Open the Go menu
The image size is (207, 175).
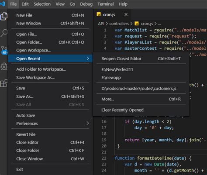(x=72, y=4)
